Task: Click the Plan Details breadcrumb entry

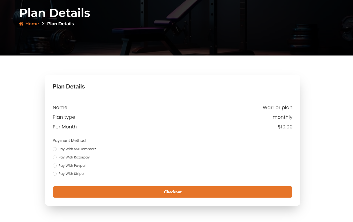Action: point(60,24)
